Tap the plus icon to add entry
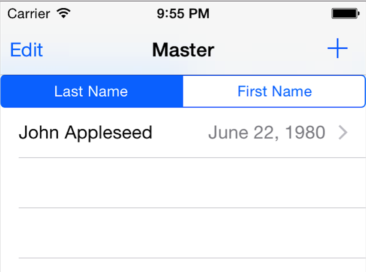The height and width of the screenshot is (272, 366). pyautogui.click(x=337, y=50)
